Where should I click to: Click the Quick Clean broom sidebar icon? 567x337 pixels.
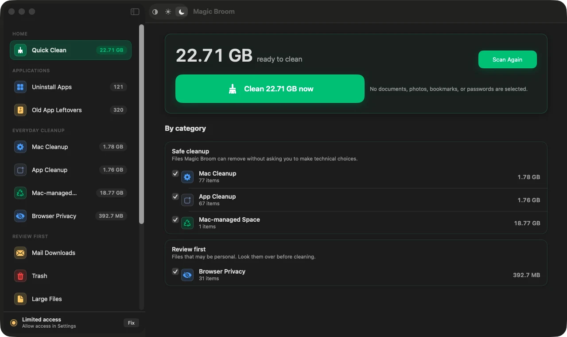[20, 50]
